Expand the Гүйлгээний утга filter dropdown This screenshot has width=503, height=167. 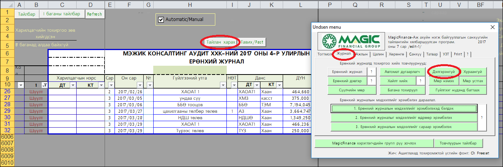point(223,85)
